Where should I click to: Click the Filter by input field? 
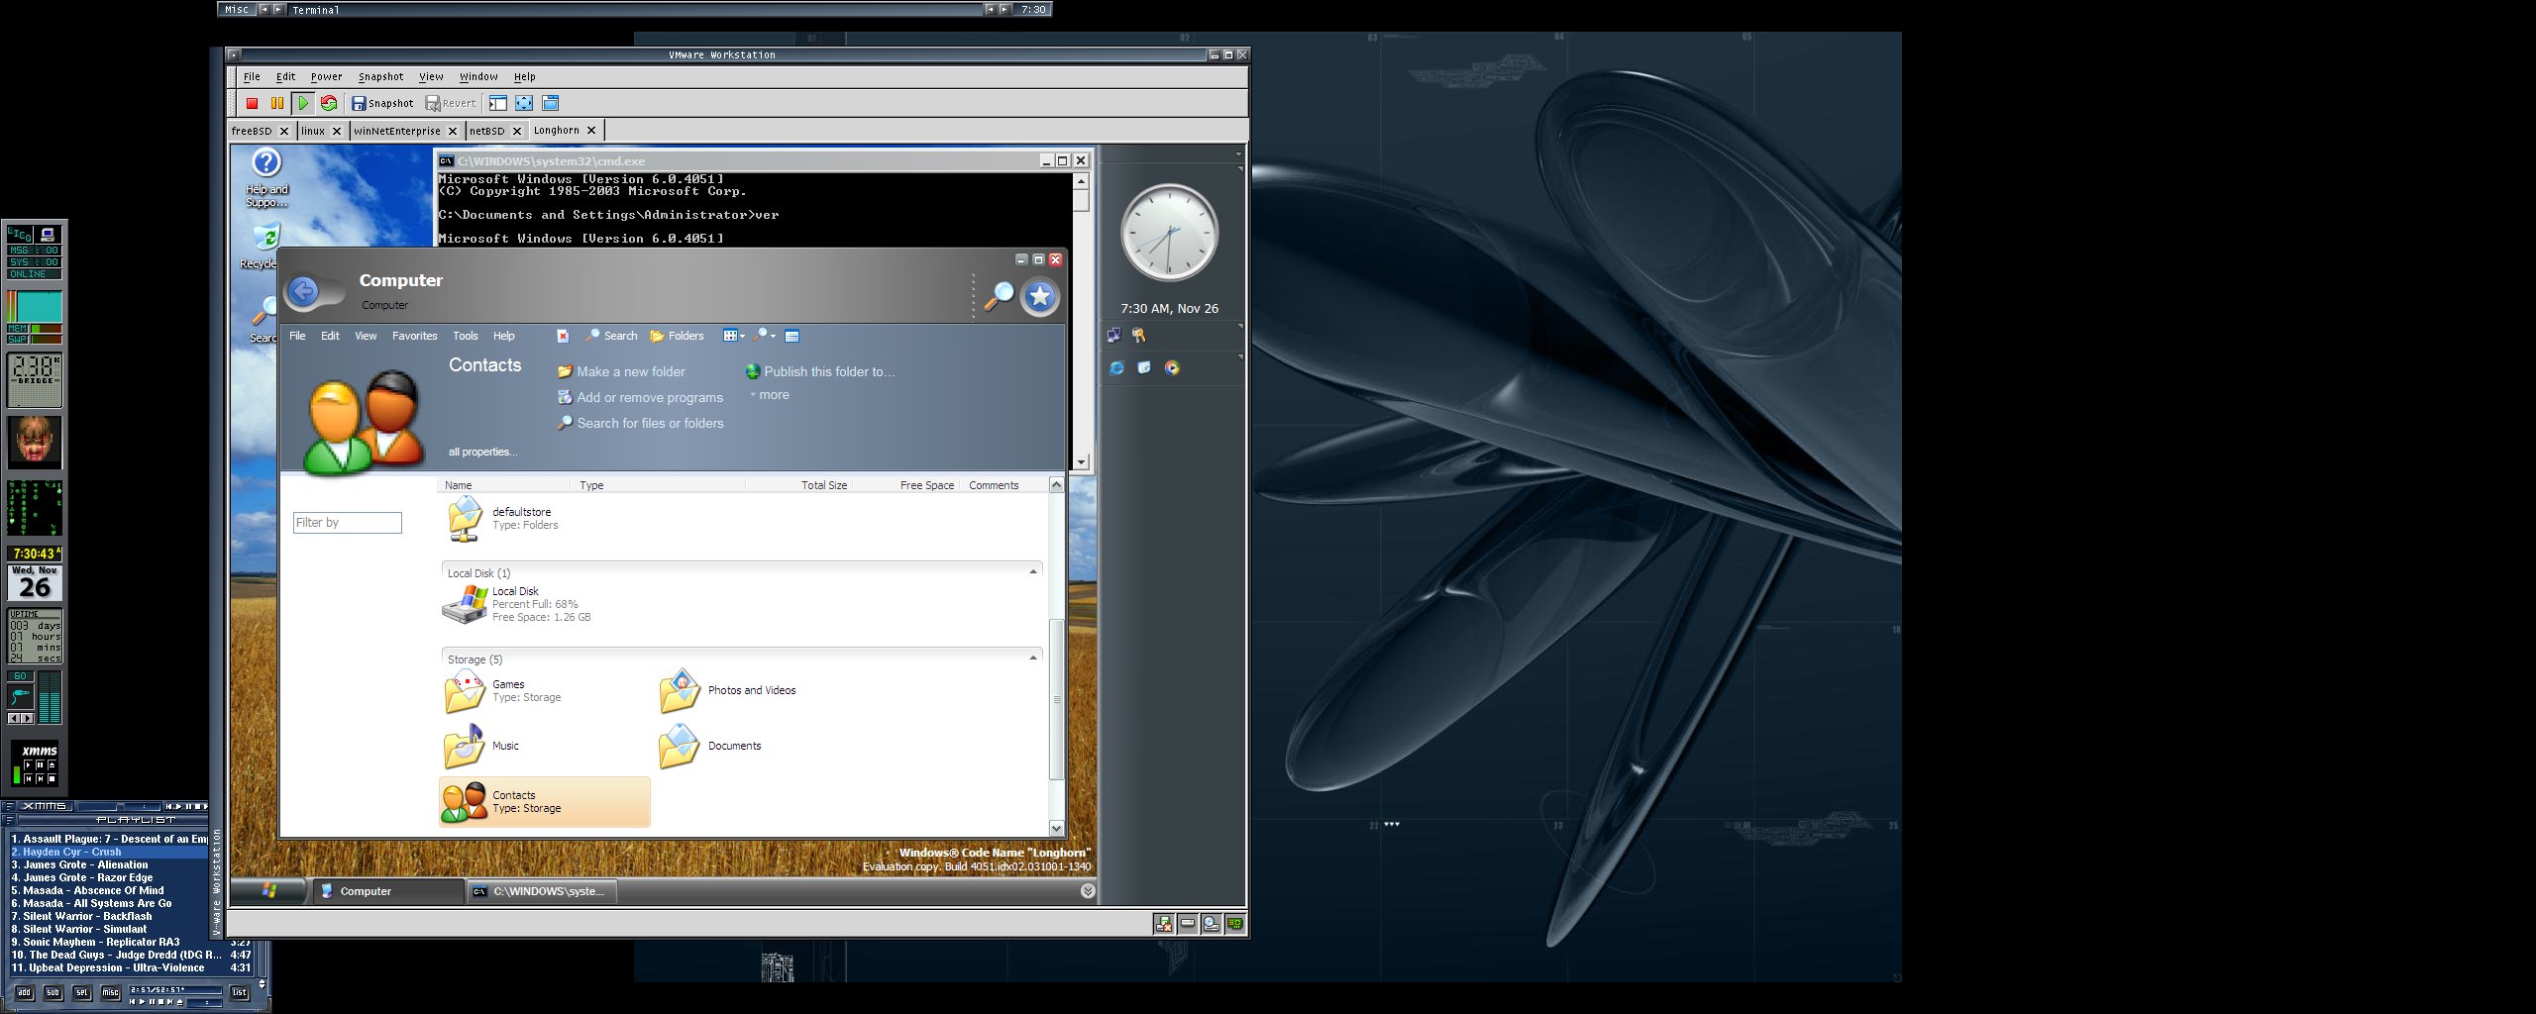pos(348,523)
